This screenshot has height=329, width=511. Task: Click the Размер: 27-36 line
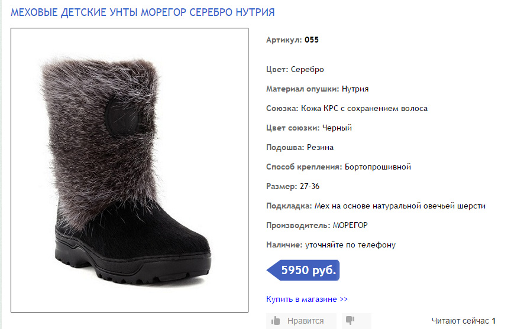coord(293,186)
